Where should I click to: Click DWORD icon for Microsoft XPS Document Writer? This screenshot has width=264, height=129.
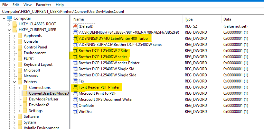pos(75,99)
